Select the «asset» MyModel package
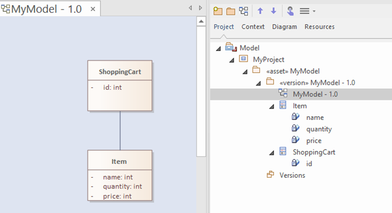Viewport: 392px width, 213px height. pyautogui.click(x=293, y=71)
